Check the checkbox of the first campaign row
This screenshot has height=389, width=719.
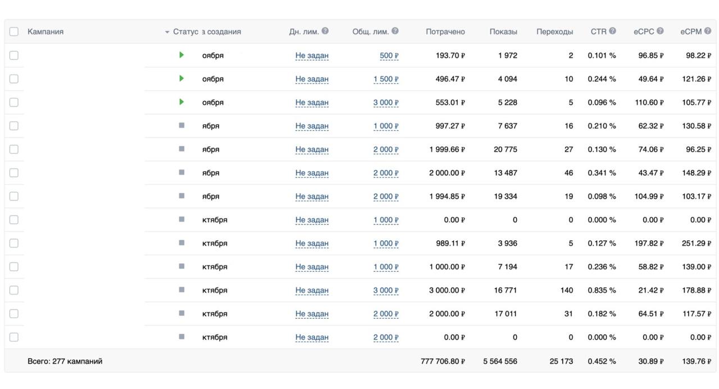[x=14, y=56]
